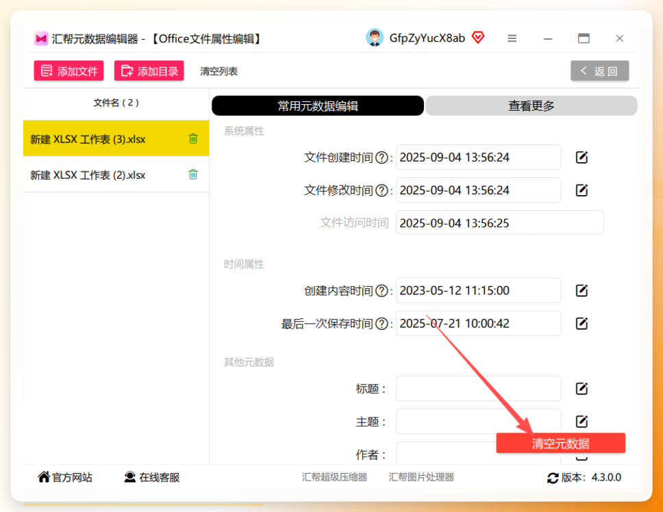This screenshot has width=663, height=512.
Task: Click the 添加文件 button
Action: (x=69, y=71)
